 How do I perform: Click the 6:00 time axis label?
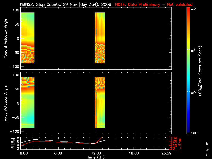[x=58, y=153]
